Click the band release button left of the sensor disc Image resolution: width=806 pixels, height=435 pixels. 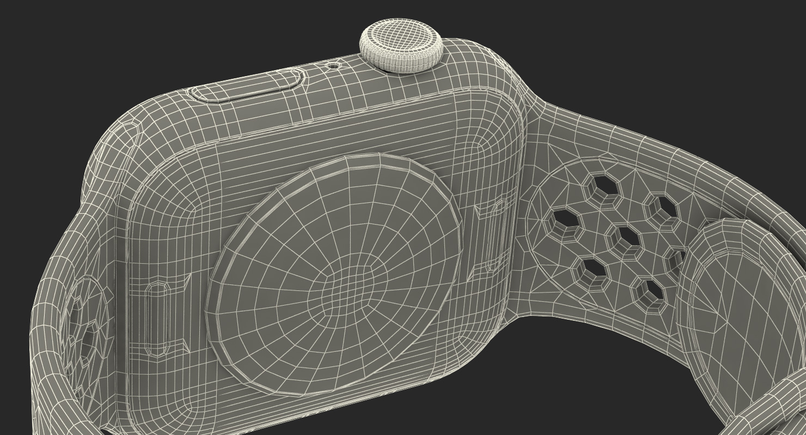[x=157, y=319]
